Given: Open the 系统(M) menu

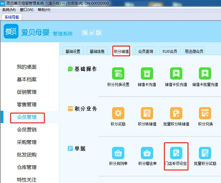Looking at the screenshot, I should coord(9,10).
